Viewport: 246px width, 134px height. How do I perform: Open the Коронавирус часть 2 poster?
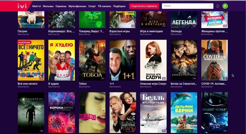point(62,112)
